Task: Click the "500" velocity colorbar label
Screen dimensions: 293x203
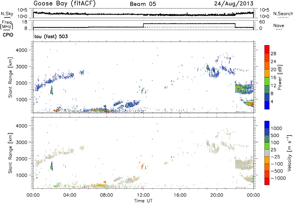Action: (275, 136)
